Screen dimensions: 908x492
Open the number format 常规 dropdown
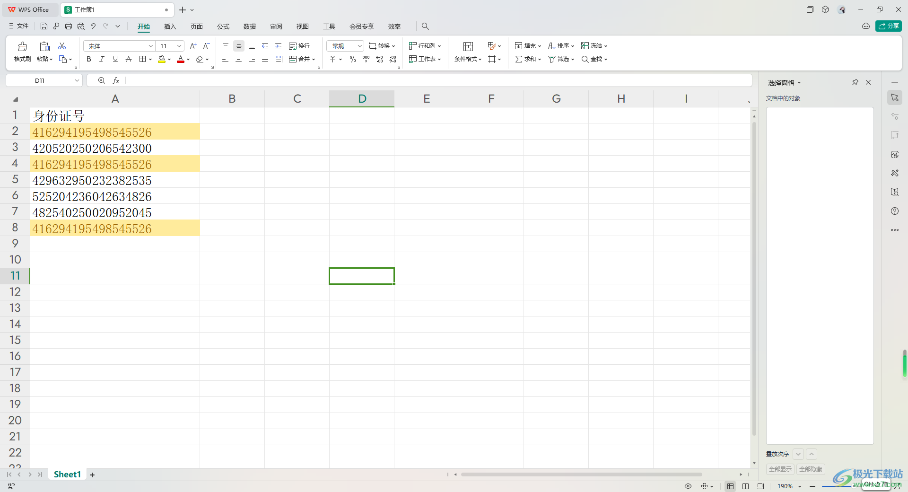(x=359, y=46)
